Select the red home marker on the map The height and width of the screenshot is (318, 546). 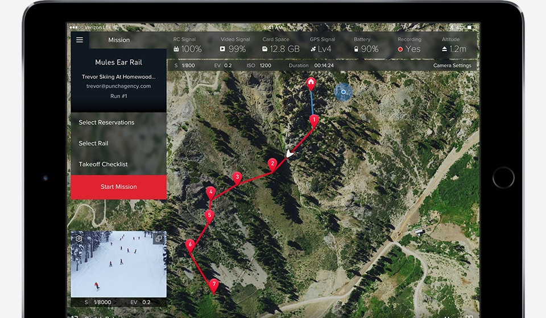311,83
